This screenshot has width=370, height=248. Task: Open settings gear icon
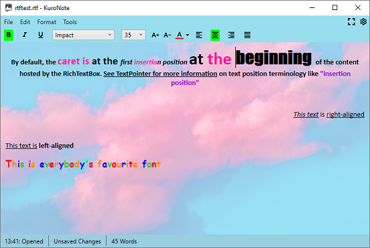tap(363, 21)
